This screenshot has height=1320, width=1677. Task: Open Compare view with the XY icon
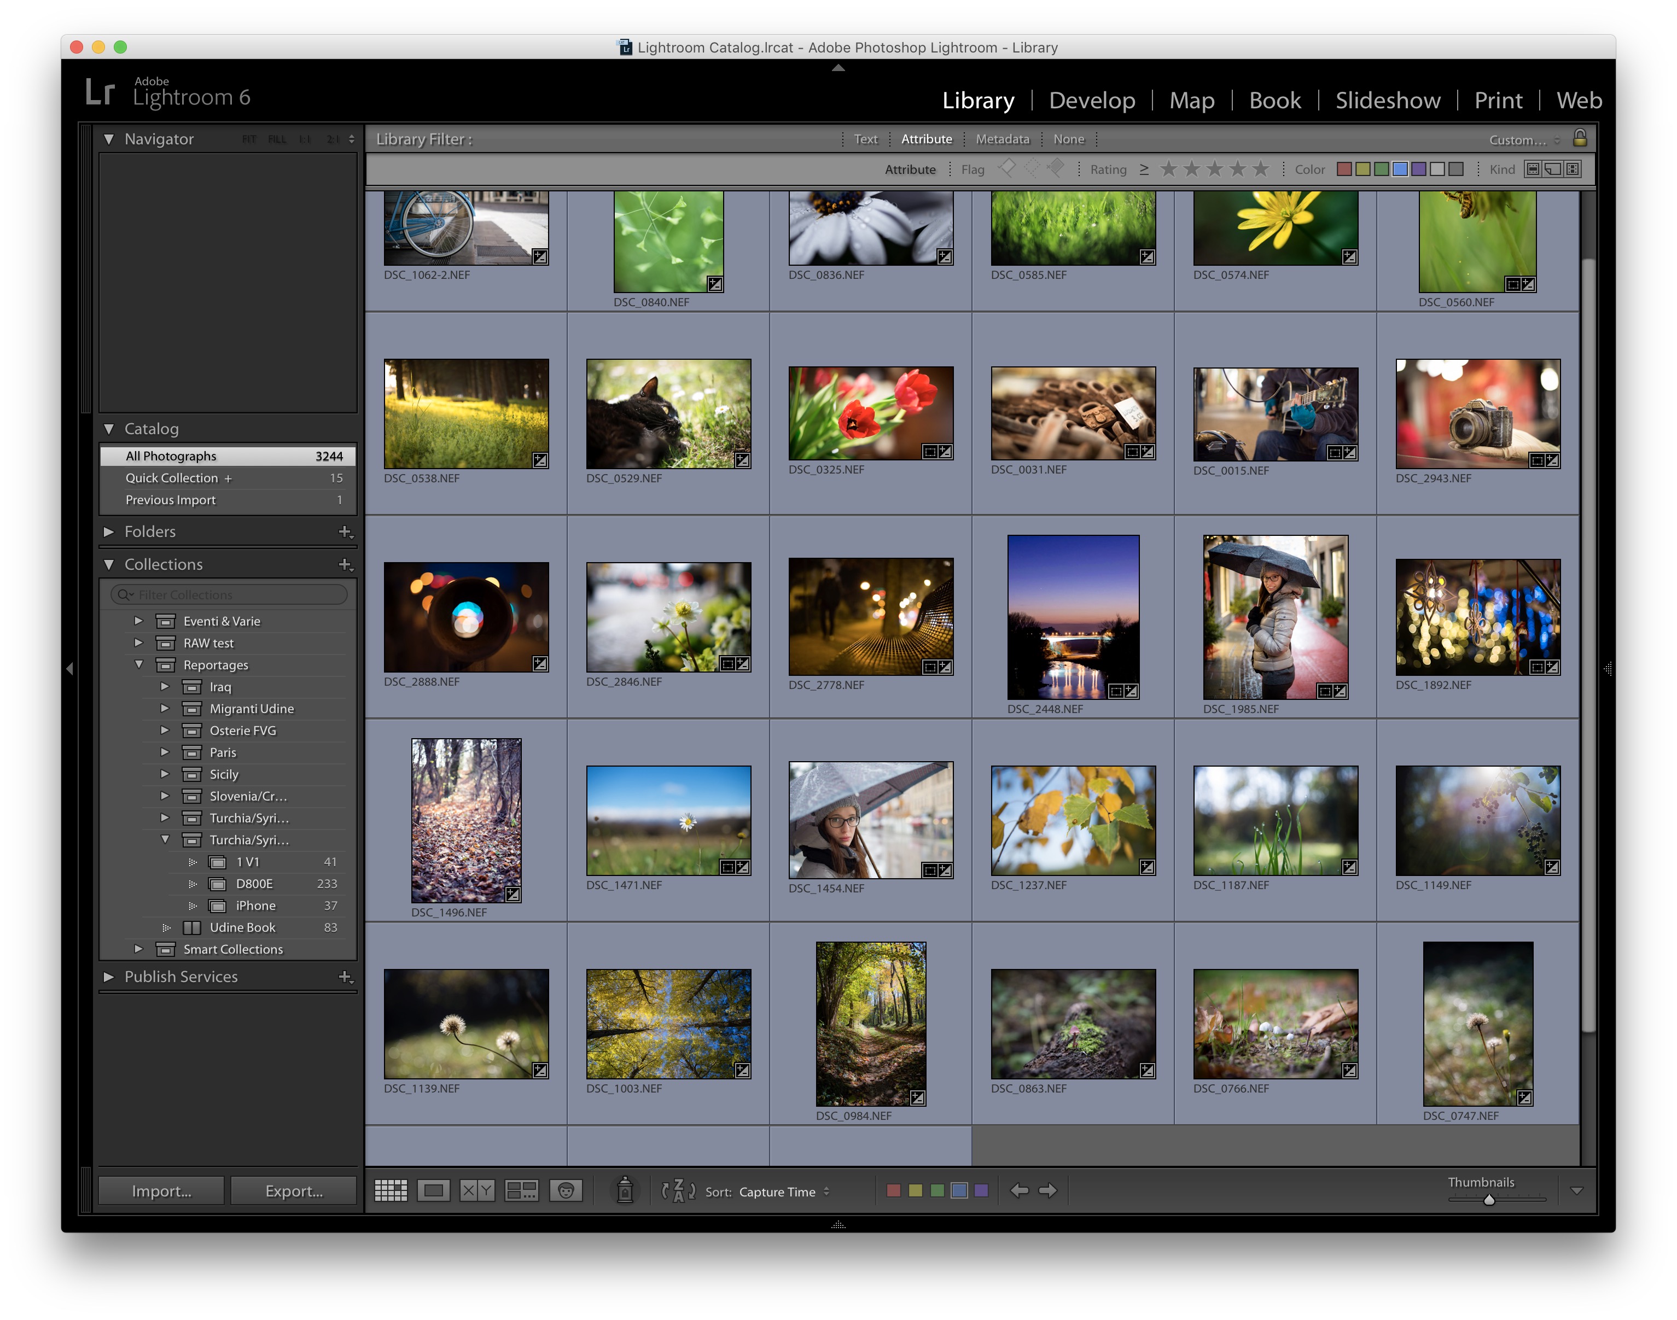tap(477, 1190)
